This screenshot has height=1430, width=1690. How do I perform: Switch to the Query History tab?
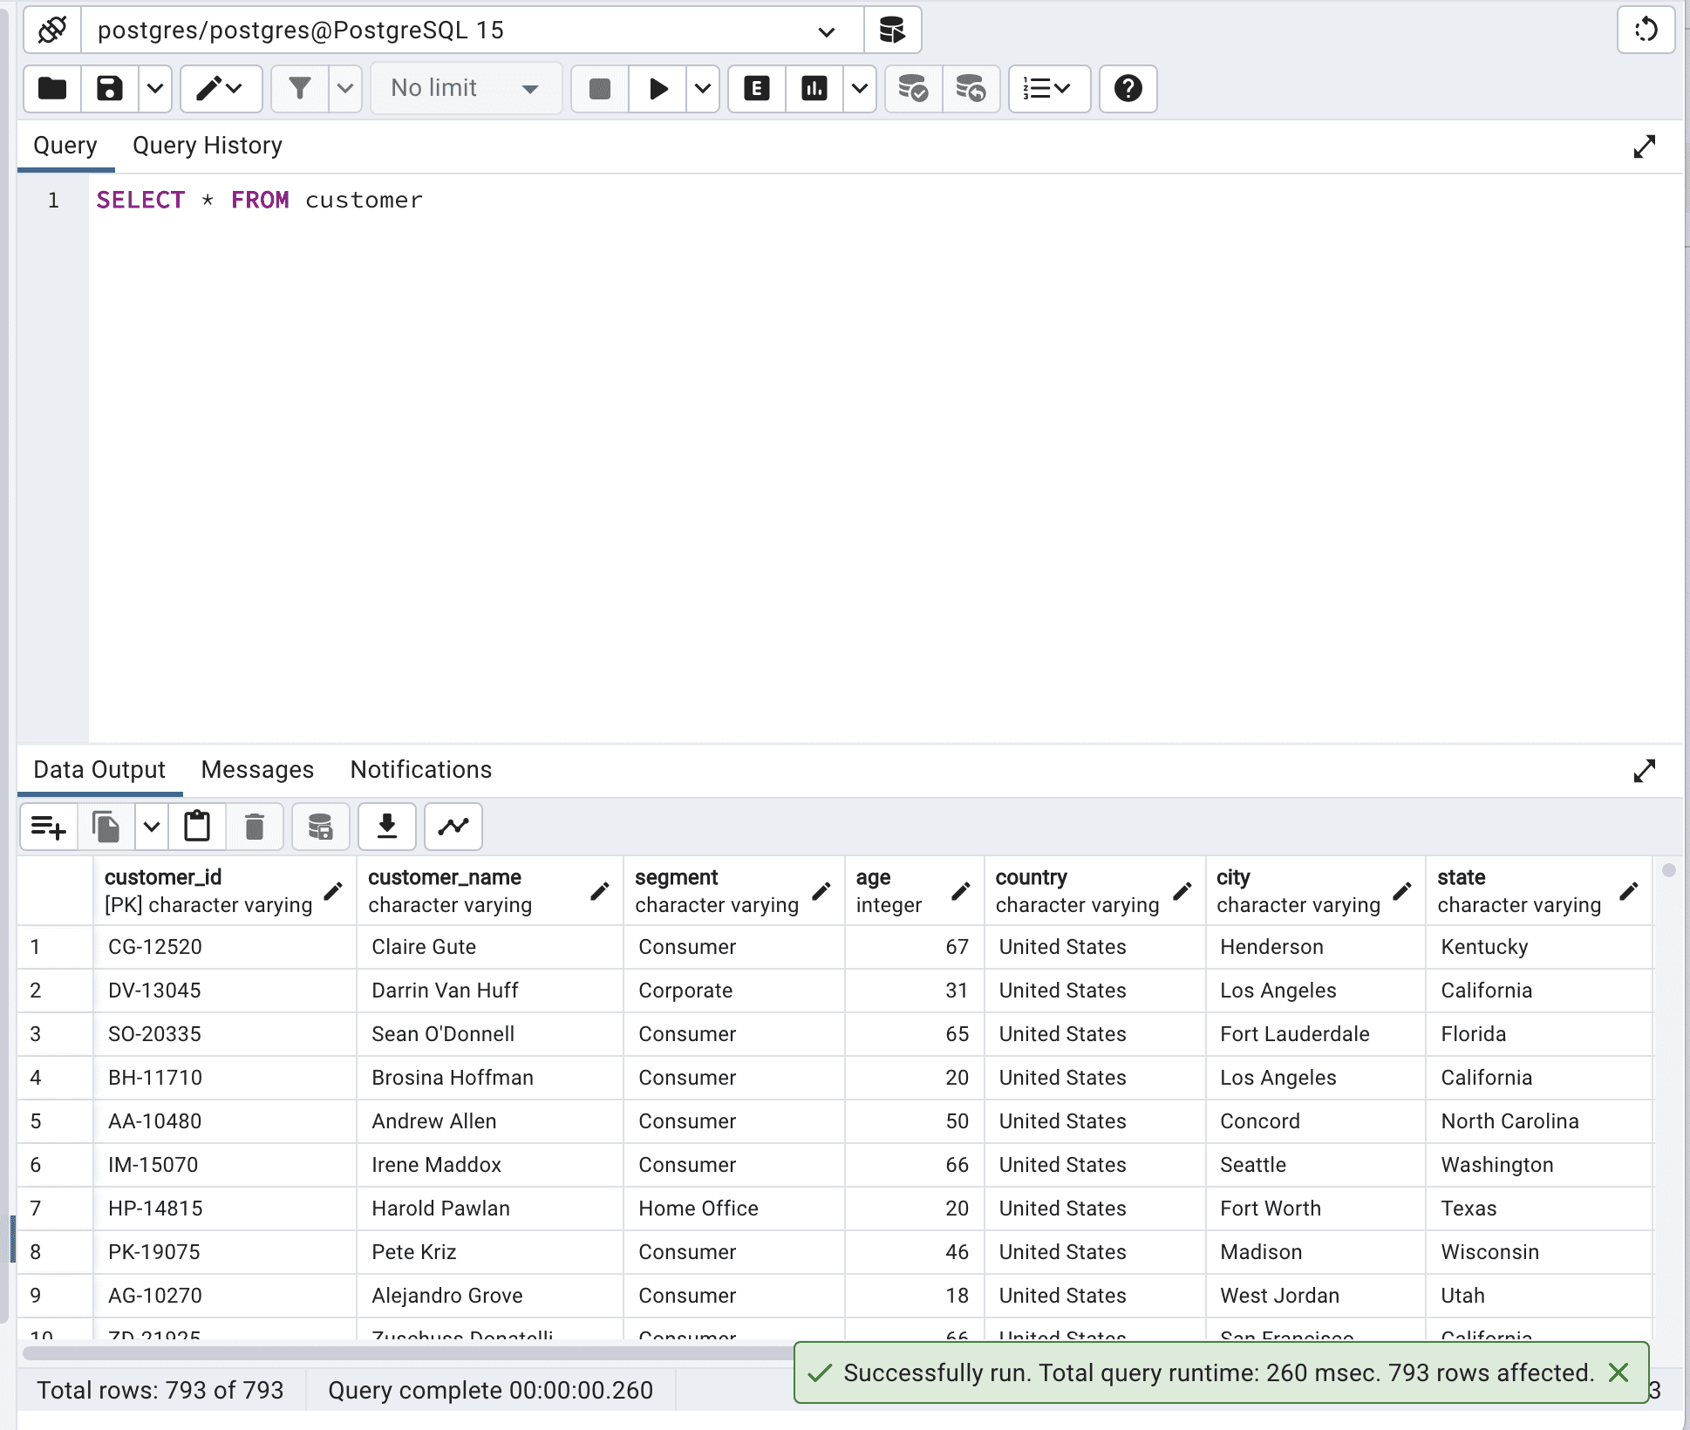(x=207, y=145)
